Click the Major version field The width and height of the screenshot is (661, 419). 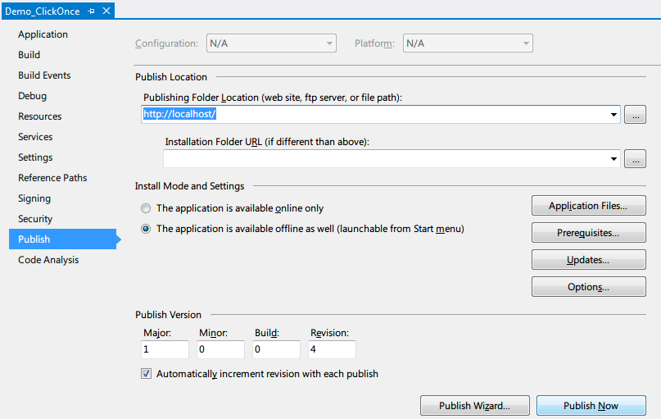click(165, 349)
